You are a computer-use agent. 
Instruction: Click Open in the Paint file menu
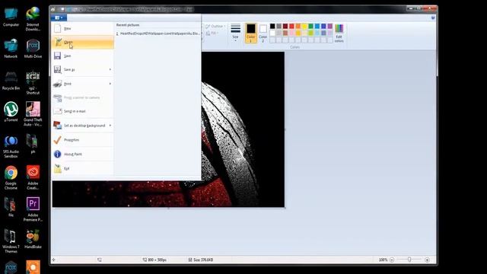coord(83,43)
